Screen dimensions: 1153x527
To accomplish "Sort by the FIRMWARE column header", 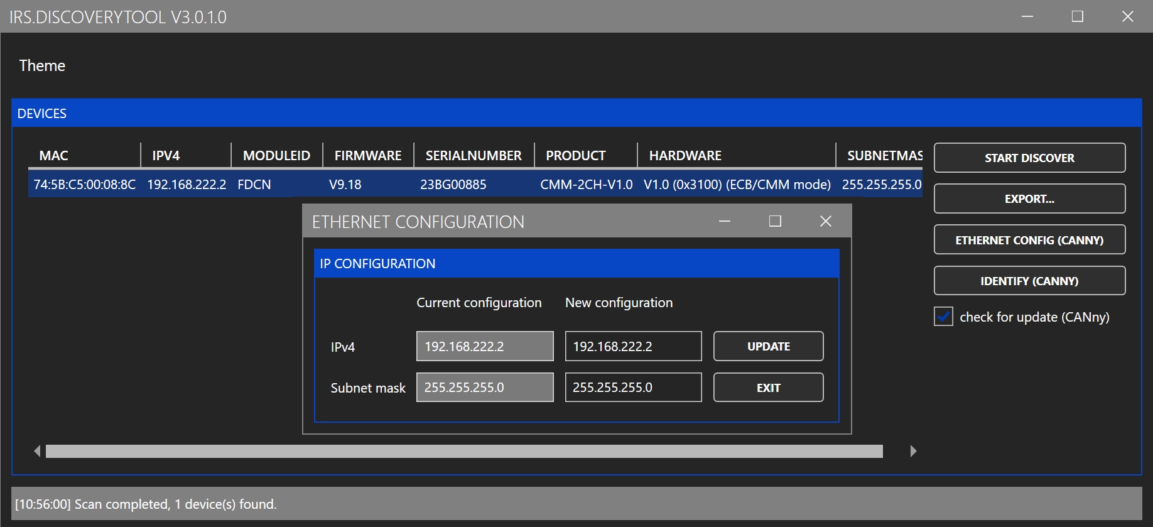I will click(x=367, y=156).
